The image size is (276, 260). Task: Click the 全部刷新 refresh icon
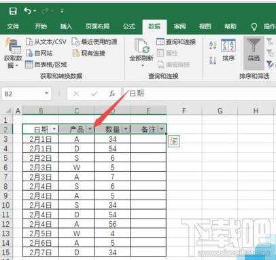pos(141,46)
